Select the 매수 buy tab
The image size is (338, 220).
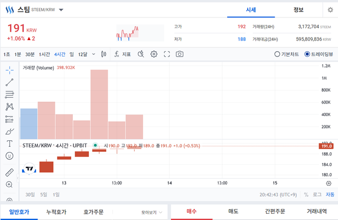pos(192,212)
